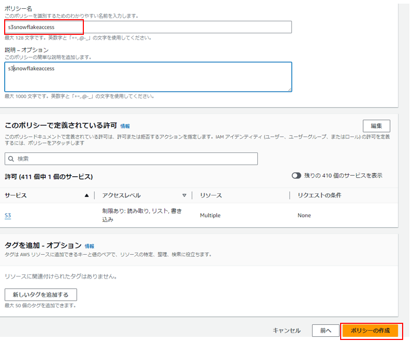412x341 pixels.
Task: Click the リクエストの条件 column header
Action: (319, 195)
